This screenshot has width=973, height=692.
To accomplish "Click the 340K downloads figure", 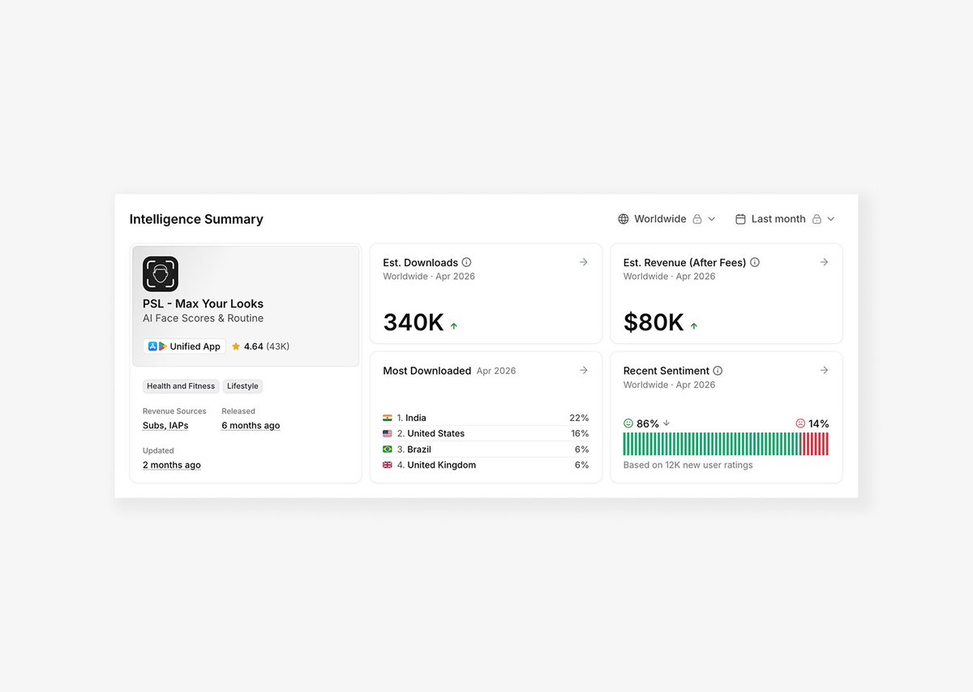I will pos(414,322).
